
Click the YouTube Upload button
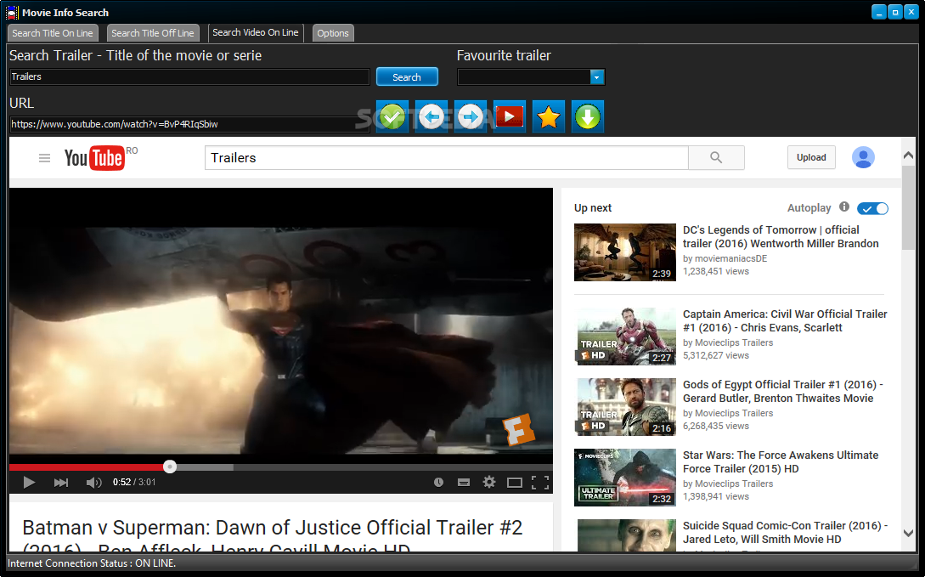811,157
